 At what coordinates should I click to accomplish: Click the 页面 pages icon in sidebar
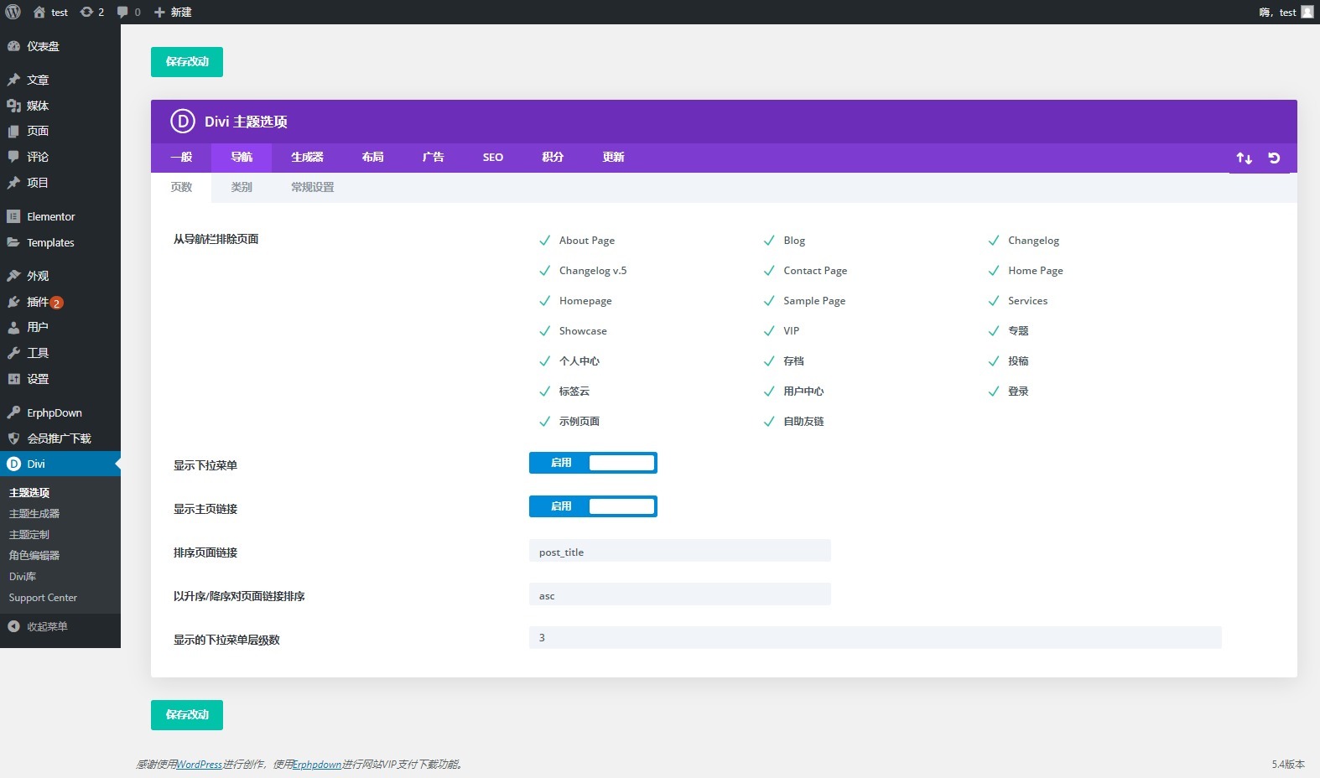(13, 131)
